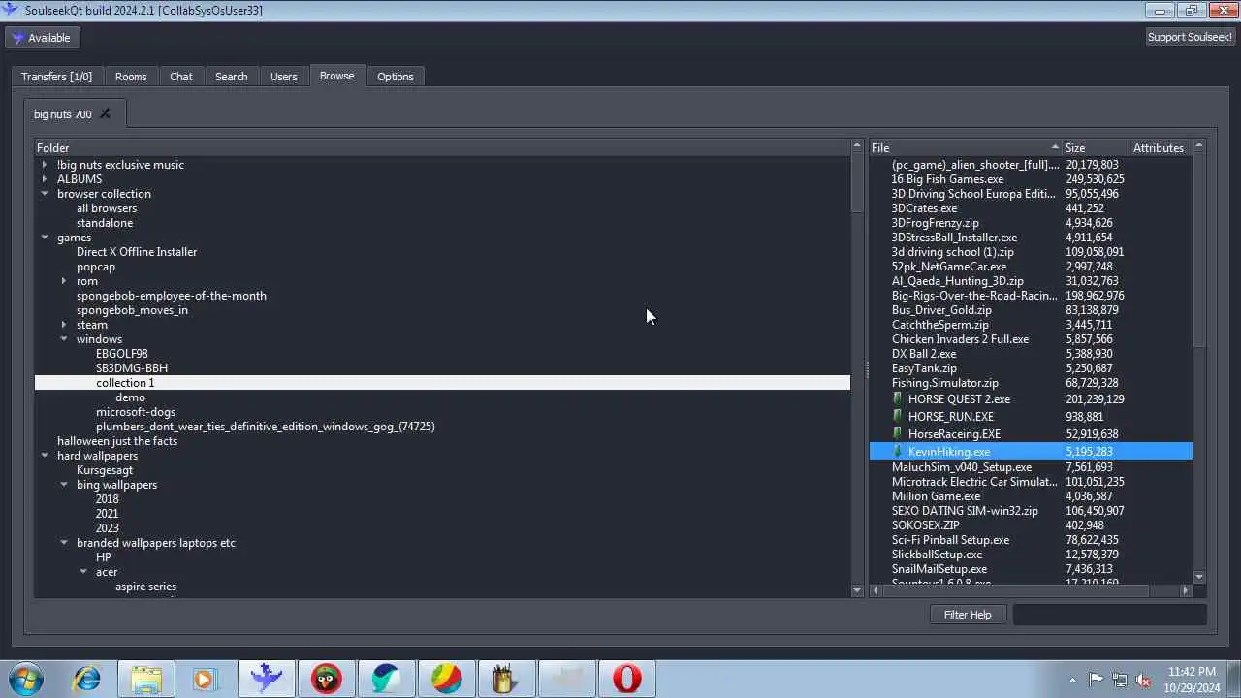The image size is (1241, 698).
Task: Click the Action Center flag tray icon
Action: pos(1097,680)
